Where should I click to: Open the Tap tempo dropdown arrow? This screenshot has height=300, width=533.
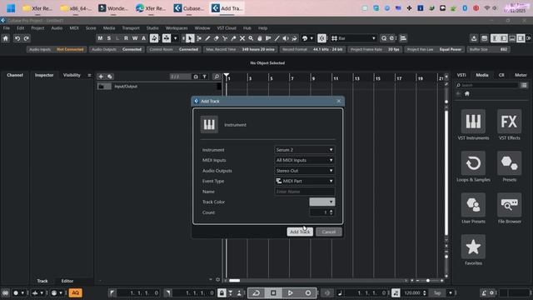coord(451,292)
